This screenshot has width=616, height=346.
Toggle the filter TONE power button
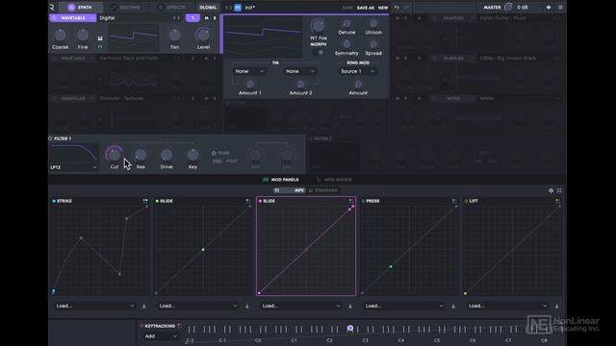coord(214,153)
